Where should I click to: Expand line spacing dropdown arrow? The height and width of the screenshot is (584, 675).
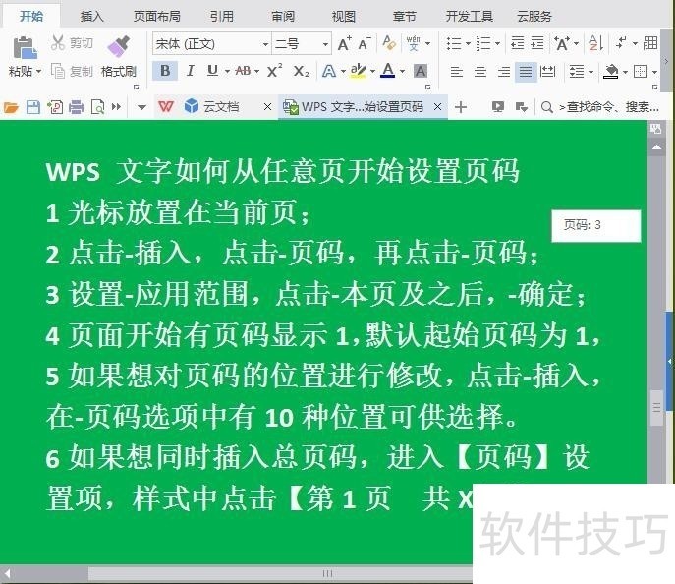pyautogui.click(x=591, y=72)
